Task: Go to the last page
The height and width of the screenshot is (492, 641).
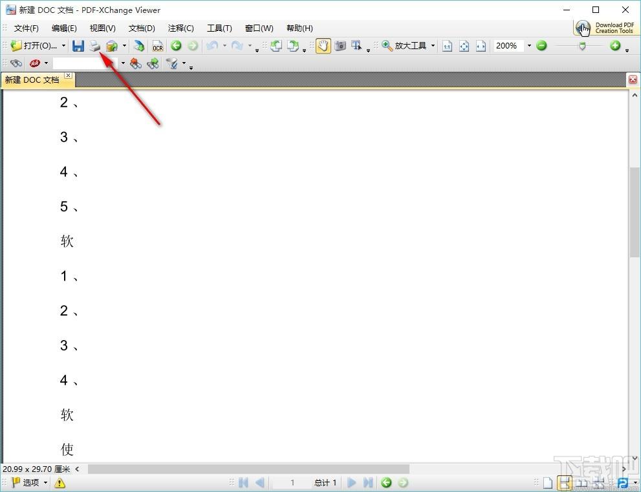Action: (x=368, y=482)
